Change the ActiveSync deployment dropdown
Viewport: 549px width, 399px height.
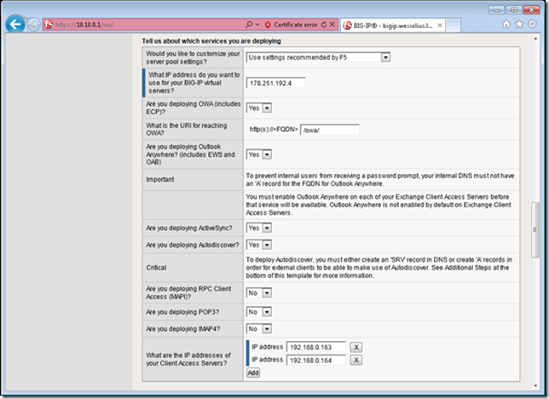pos(259,228)
